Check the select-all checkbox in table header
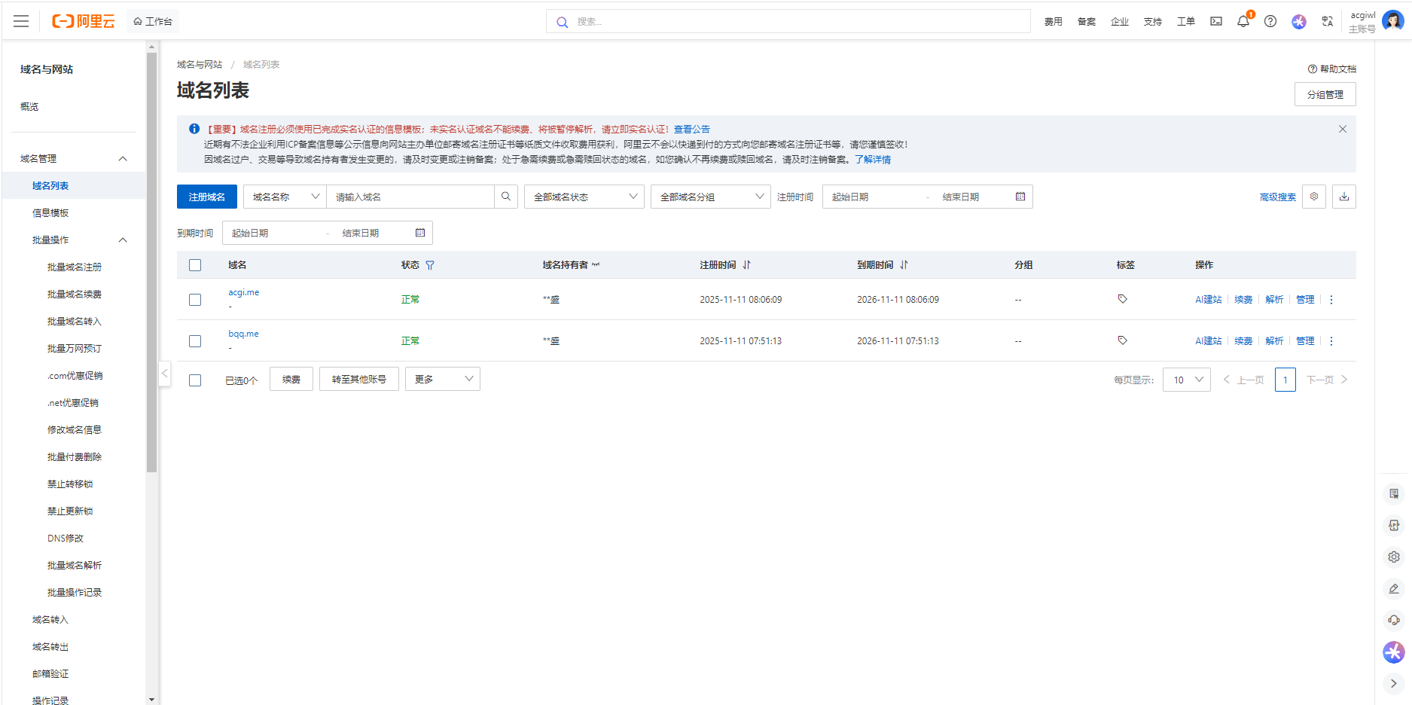 (195, 264)
